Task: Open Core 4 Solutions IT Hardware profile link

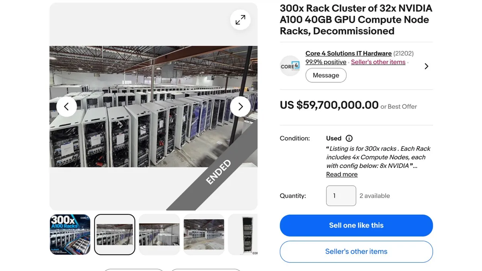Action: tap(348, 53)
